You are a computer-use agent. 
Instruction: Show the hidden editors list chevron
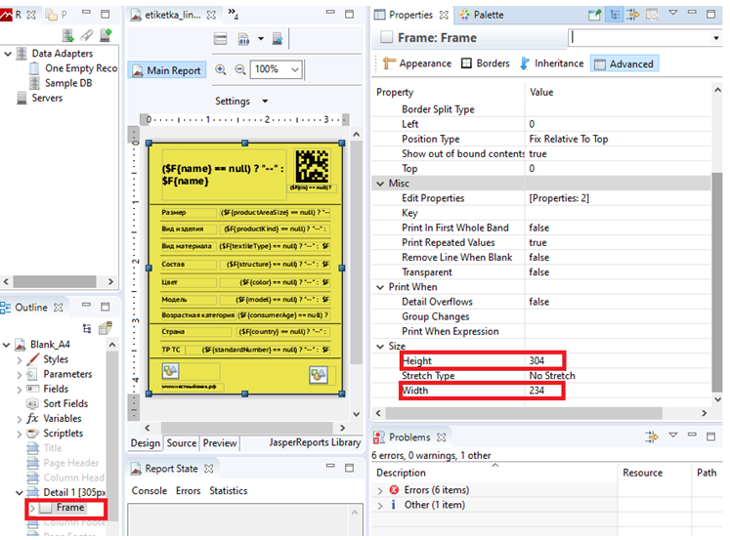pos(233,14)
